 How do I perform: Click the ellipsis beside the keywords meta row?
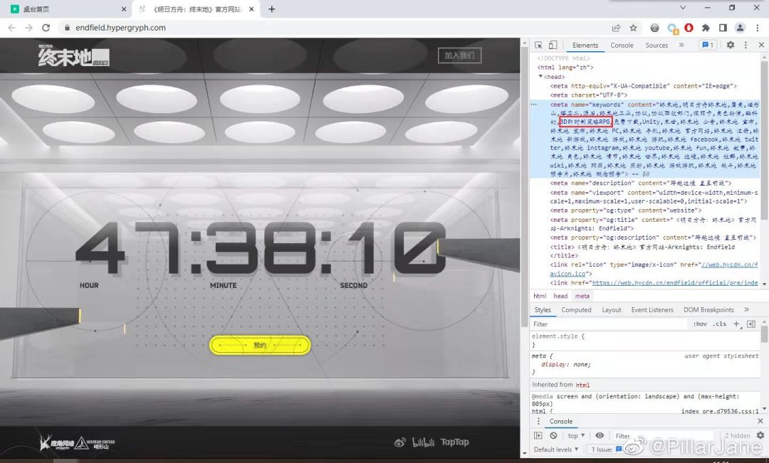pyautogui.click(x=533, y=105)
